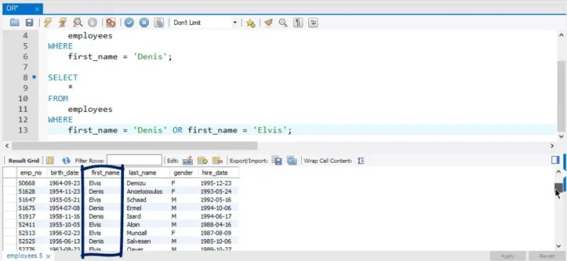This screenshot has width=567, height=261.
Task: Sort by the birth_date column header
Action: coord(64,173)
